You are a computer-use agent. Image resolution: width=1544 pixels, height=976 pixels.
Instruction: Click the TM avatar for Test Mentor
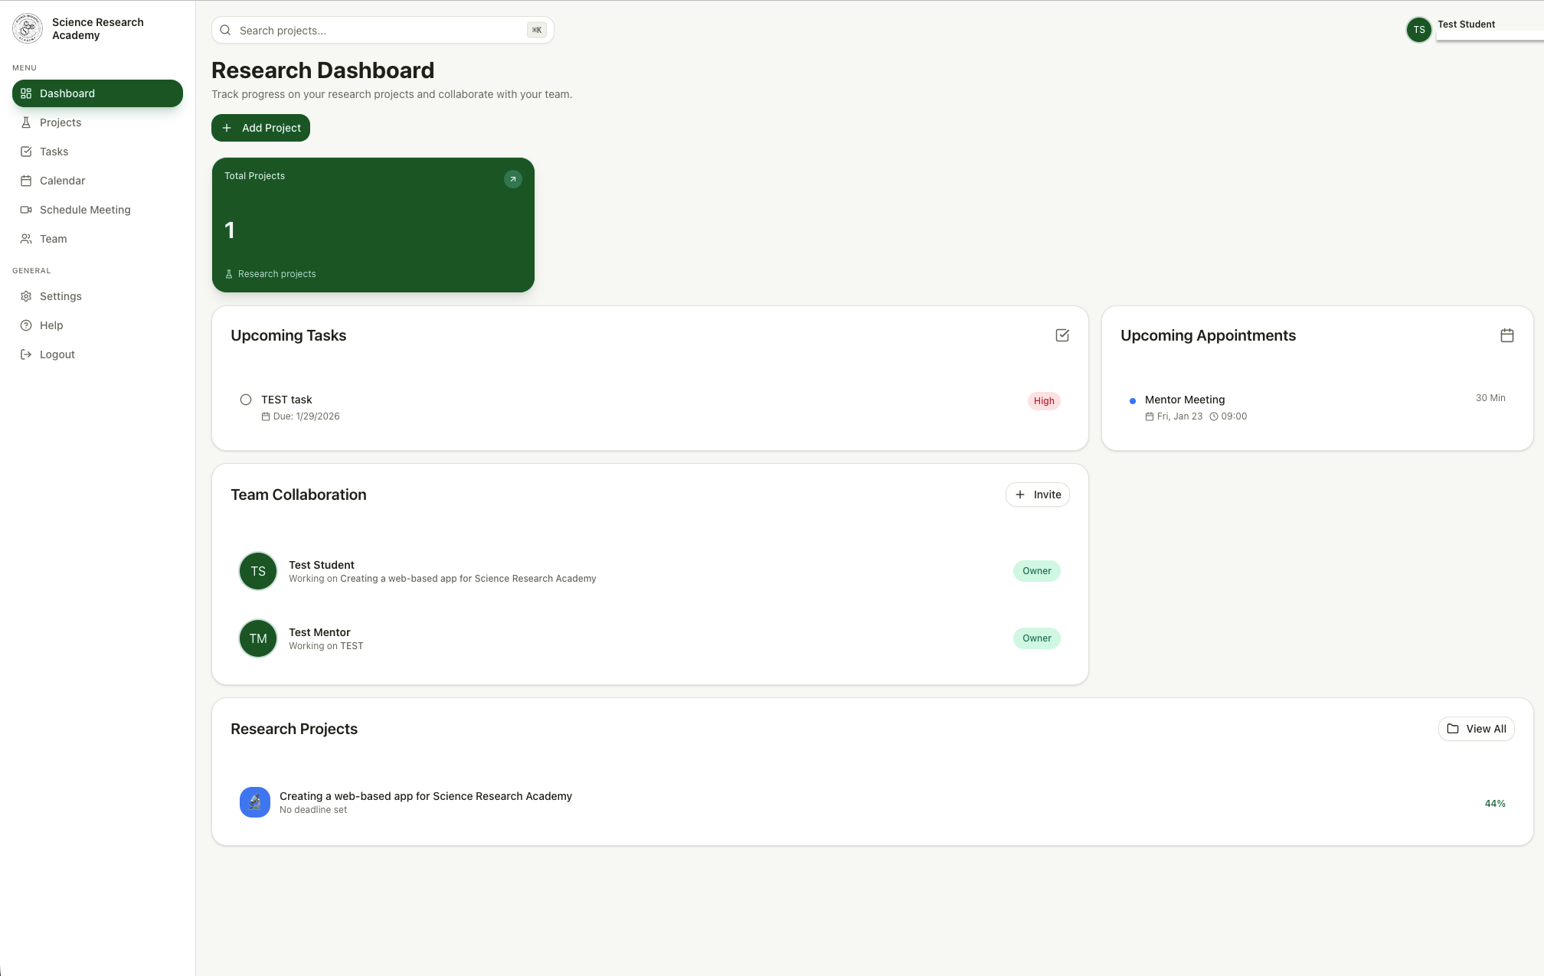[258, 638]
